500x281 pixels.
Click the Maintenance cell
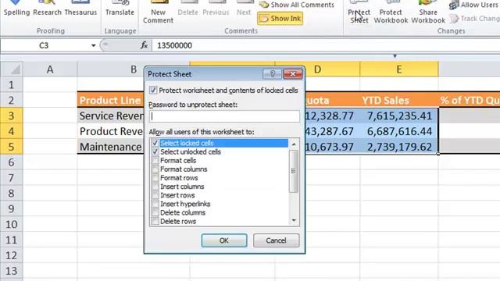coord(111,147)
